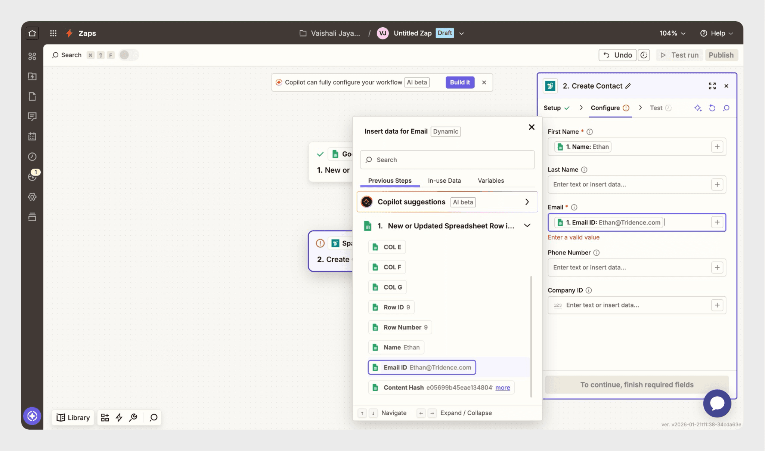Click the home icon in top bar

click(x=32, y=33)
